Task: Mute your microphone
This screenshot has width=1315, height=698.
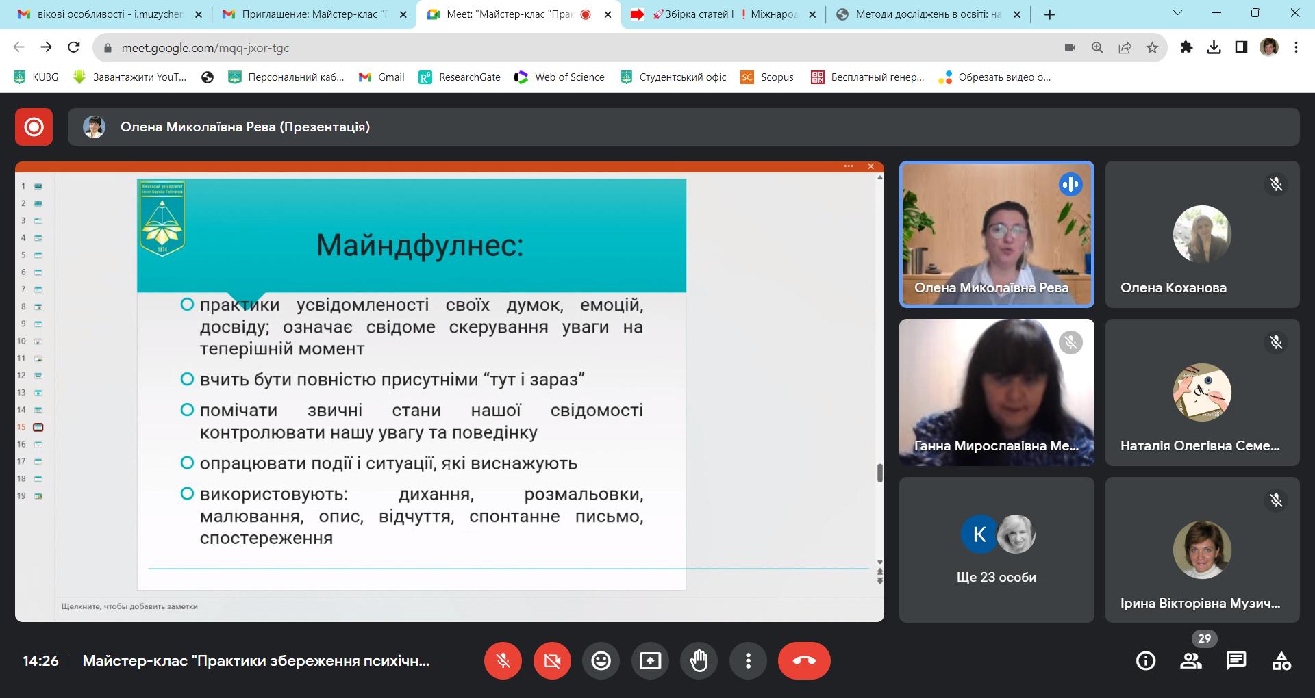Action: [x=503, y=660]
